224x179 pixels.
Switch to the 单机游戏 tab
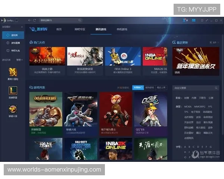pyautogui.click(x=122, y=29)
